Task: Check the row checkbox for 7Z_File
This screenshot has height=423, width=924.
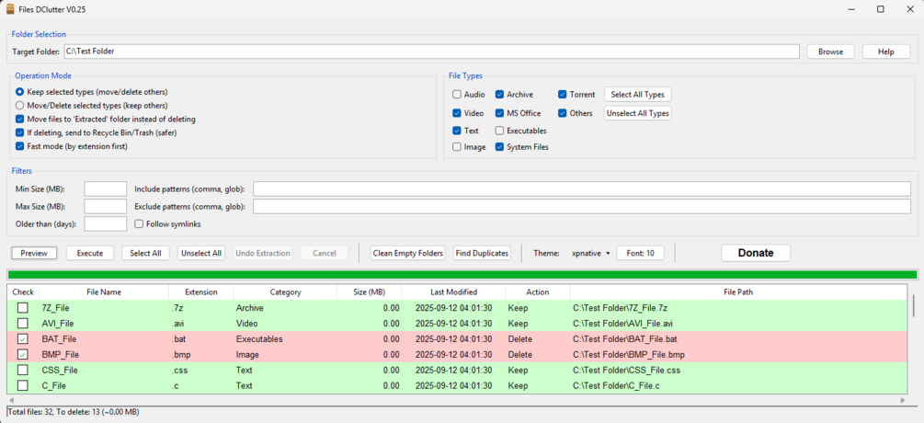Action: point(22,307)
